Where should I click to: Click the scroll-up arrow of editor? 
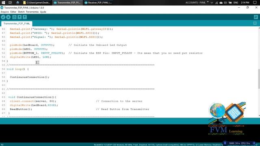pyautogui.click(x=259, y=28)
